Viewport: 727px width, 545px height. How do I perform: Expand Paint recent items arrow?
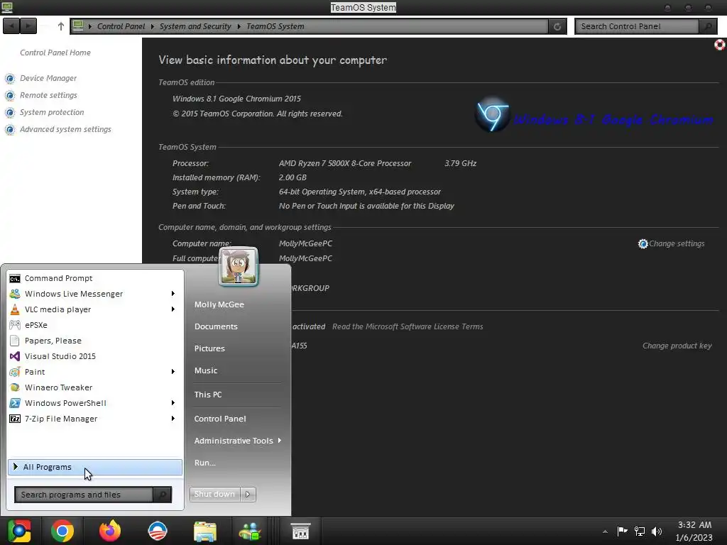(173, 372)
